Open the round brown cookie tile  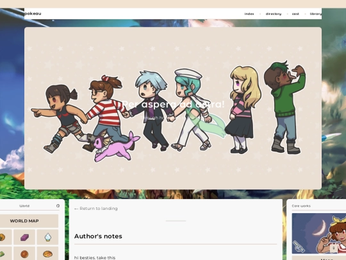coord(24,254)
